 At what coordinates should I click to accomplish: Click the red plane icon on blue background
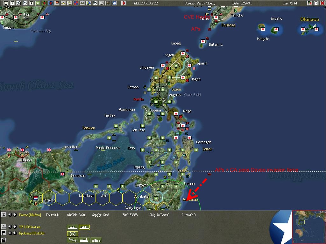pos(51,3)
